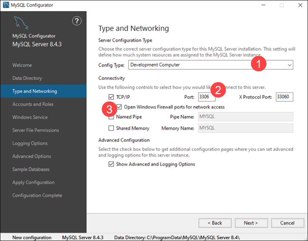This screenshot has width=308, height=241.
Task: Click the Port number input field
Action: (x=206, y=97)
